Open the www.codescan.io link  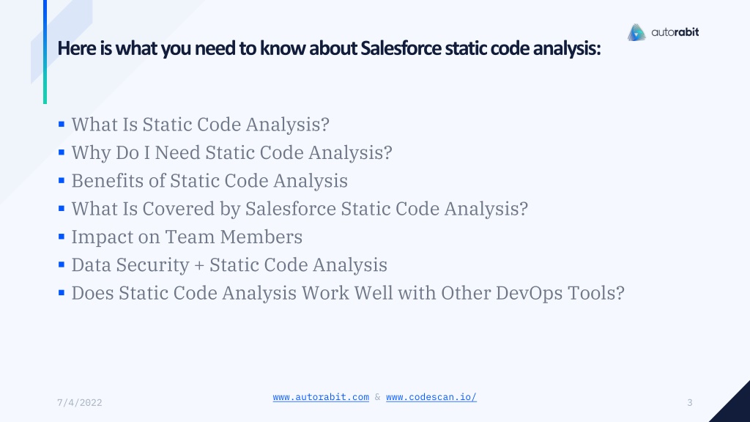[431, 397]
